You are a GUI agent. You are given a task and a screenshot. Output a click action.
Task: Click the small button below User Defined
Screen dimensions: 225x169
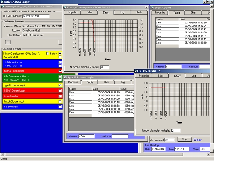click(x=8, y=42)
